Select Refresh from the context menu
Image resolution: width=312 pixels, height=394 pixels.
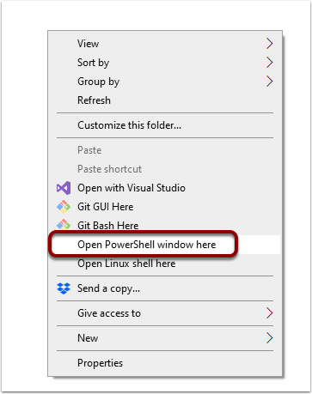point(94,100)
